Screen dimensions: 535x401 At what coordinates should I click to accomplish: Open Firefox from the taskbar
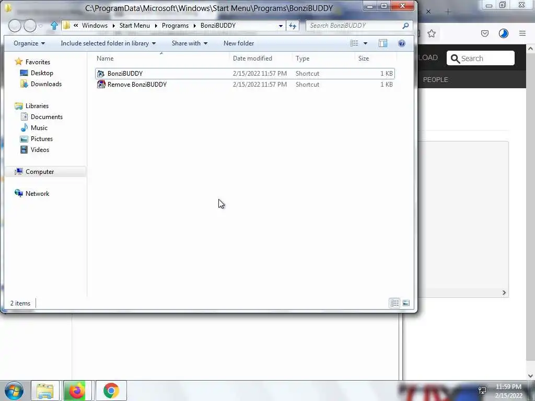[x=77, y=391]
